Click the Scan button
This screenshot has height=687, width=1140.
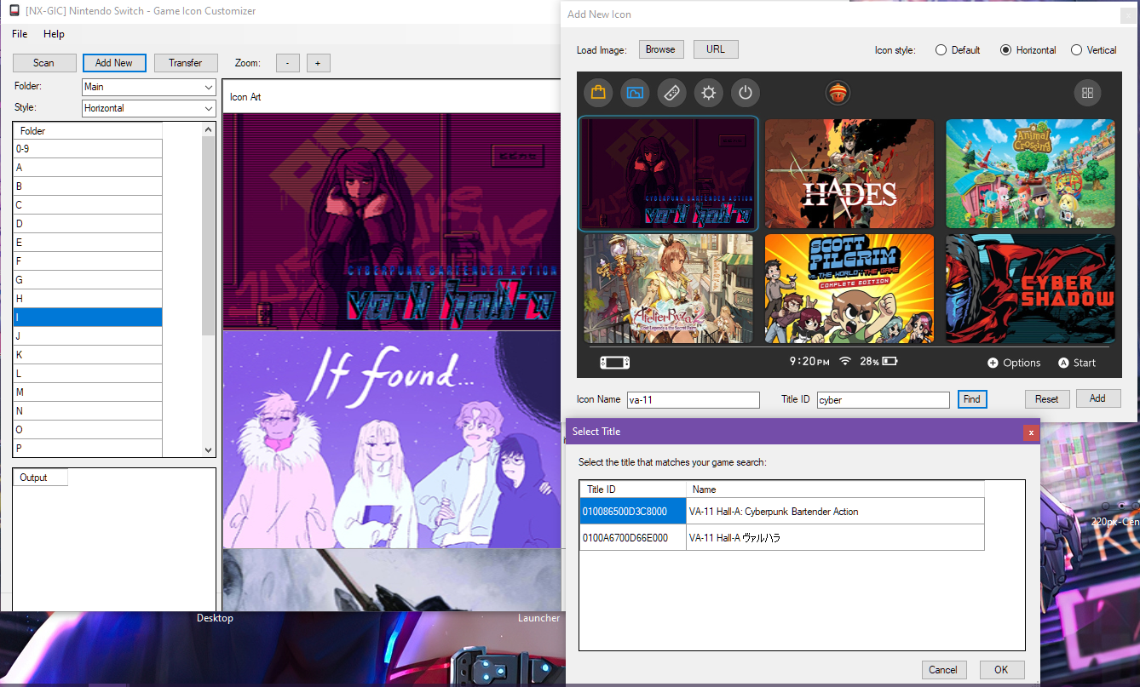click(x=44, y=63)
